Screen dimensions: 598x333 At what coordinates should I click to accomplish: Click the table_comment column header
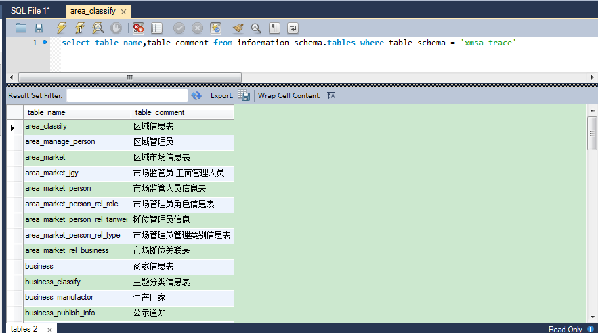point(182,112)
